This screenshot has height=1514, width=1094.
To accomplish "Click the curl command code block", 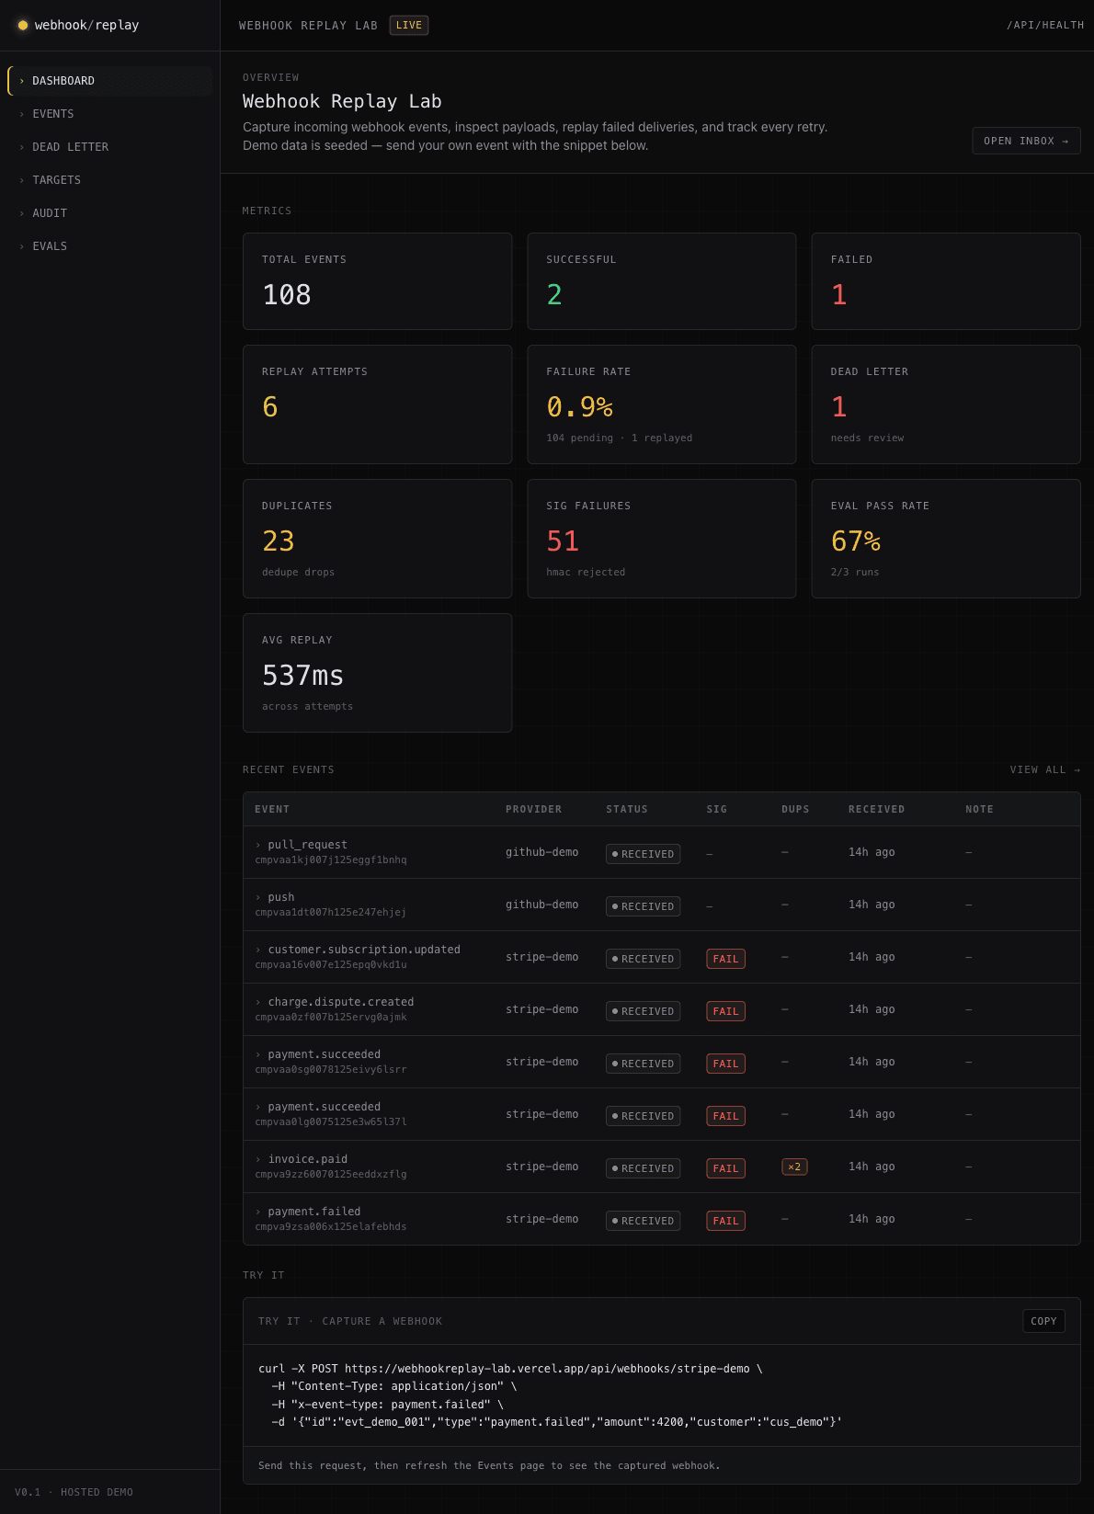I will 661,1395.
